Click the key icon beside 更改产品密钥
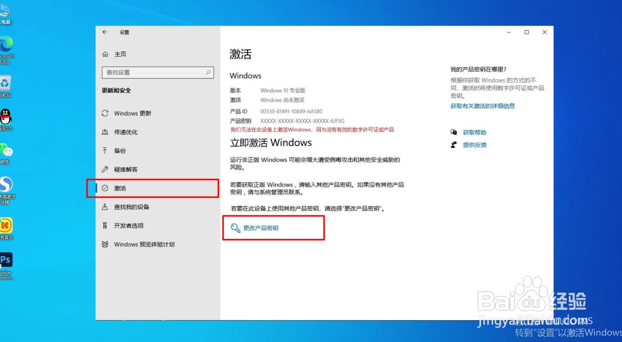This screenshot has width=622, height=342. tap(236, 228)
